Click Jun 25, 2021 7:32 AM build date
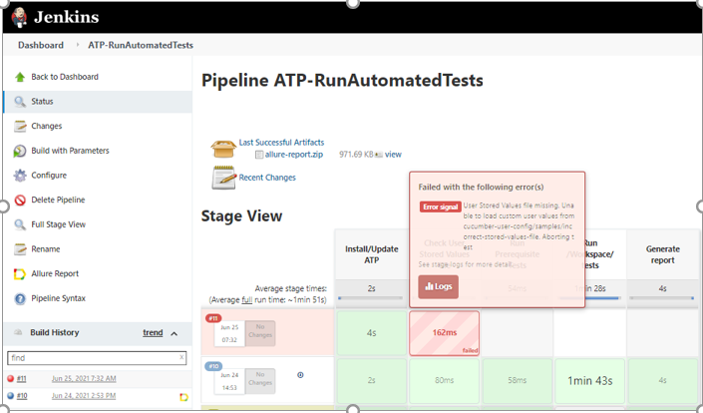This screenshot has height=413, width=703. click(84, 378)
